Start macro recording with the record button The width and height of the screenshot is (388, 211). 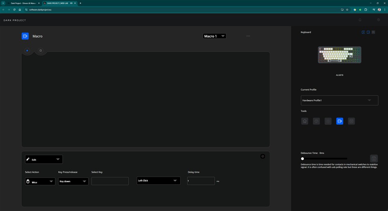pyautogui.click(x=27, y=51)
